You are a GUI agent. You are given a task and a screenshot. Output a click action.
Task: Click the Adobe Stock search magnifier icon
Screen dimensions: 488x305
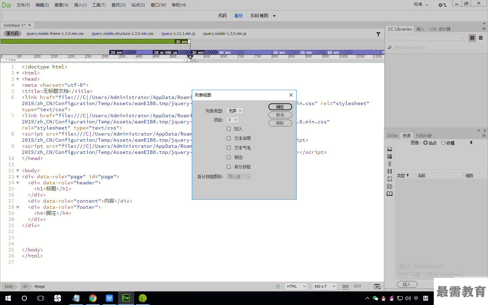pyautogui.click(x=390, y=47)
